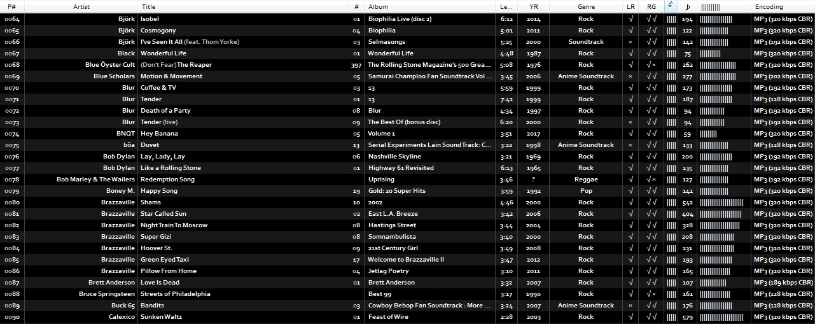The image size is (815, 324).
Task: Select the Pillow From Home track
Action: point(169,271)
